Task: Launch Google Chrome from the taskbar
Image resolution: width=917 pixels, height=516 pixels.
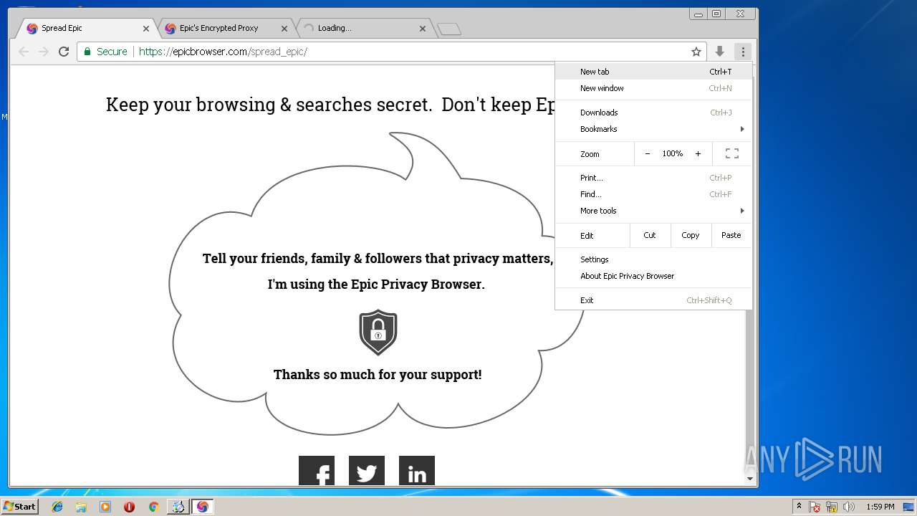Action: click(x=153, y=507)
